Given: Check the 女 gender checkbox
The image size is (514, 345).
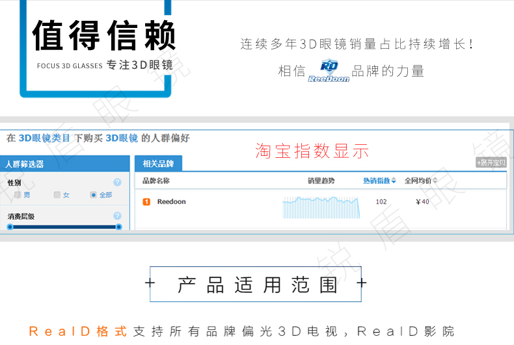Looking at the screenshot, I should [57, 195].
